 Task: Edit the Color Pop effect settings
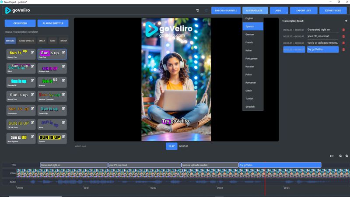pos(63,53)
